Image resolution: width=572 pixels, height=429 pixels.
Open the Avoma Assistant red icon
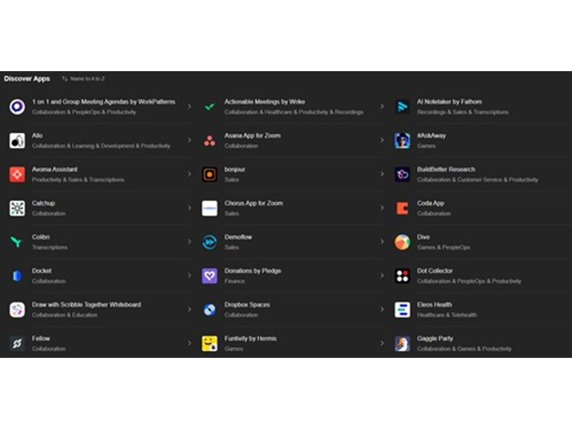click(x=17, y=174)
